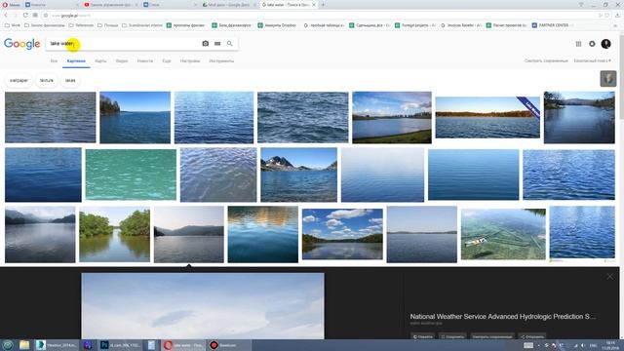
Task: Open a new browser tab with plus button
Action: [323, 5]
